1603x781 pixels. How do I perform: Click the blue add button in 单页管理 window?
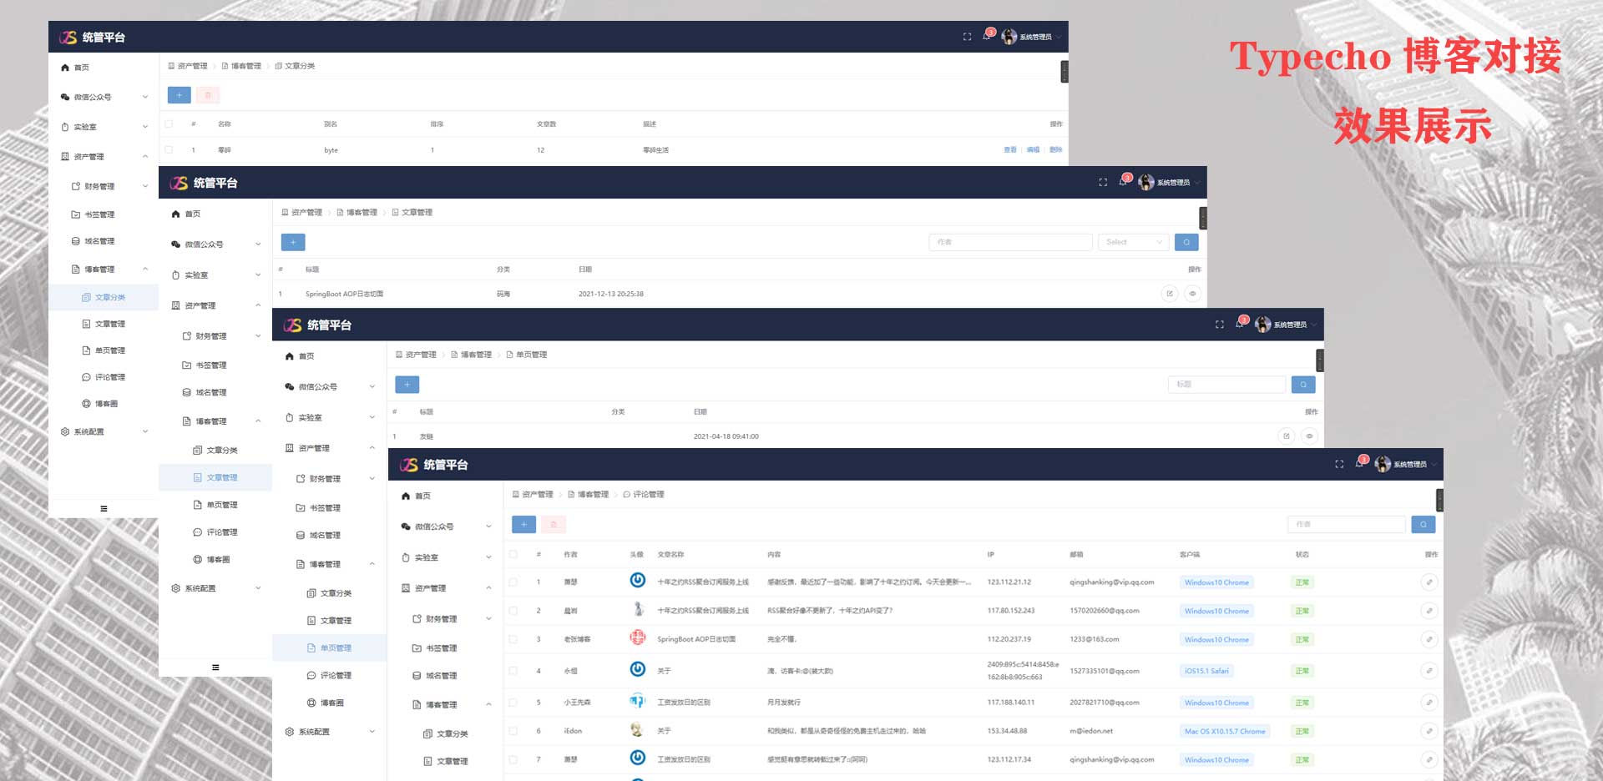point(407,385)
